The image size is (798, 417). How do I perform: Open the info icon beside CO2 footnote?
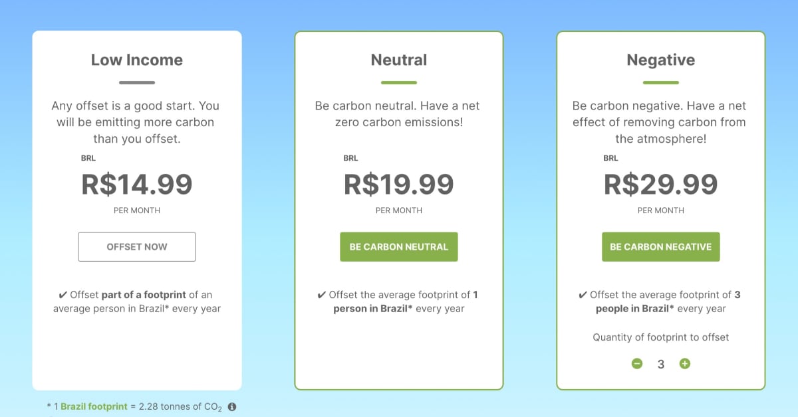[x=232, y=406]
